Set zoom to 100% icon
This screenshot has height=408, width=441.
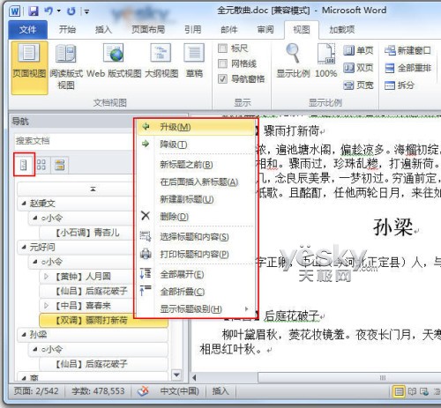[x=325, y=62]
